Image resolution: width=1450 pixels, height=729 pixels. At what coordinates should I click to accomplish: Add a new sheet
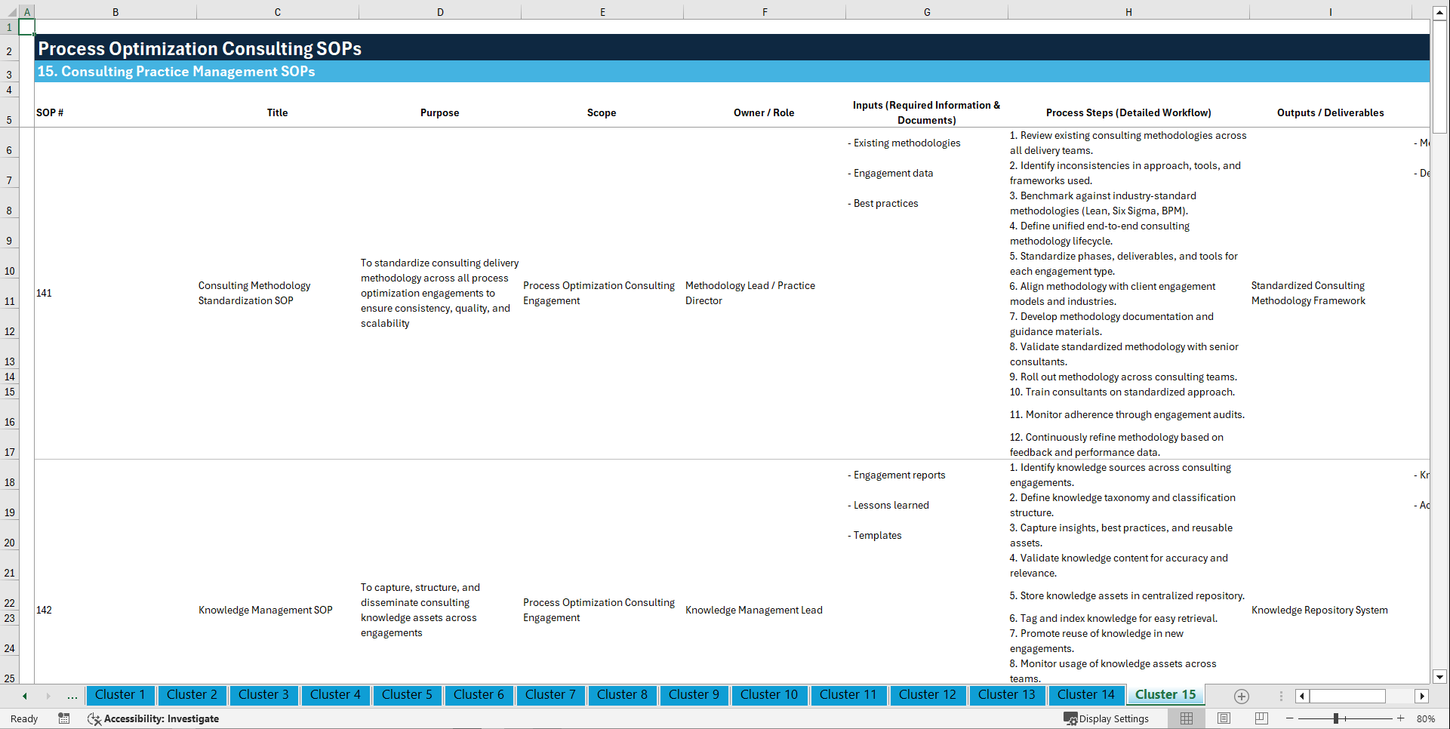tap(1241, 696)
